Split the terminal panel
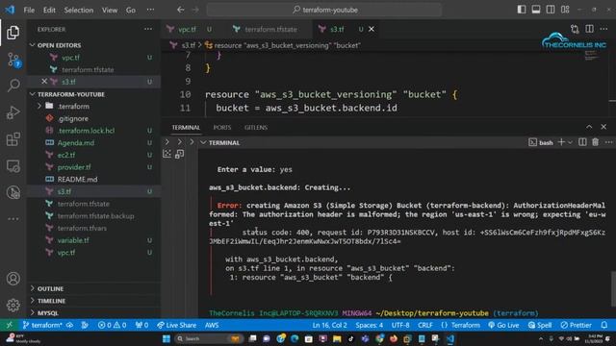 tap(582, 142)
